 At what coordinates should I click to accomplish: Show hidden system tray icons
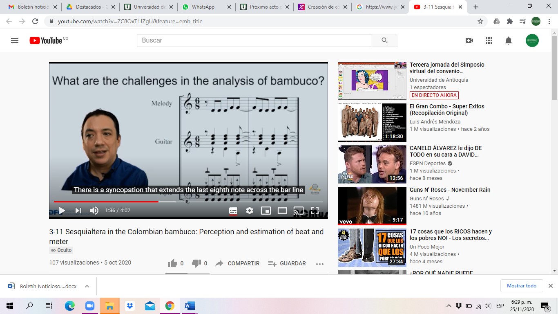(449, 306)
